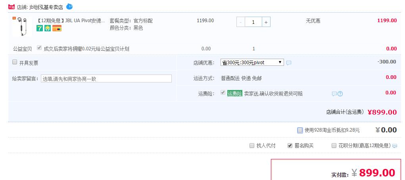Uncheck the 匿名购买 anonymous purchase checkbox
The height and width of the screenshot is (180, 405).
tap(290, 146)
